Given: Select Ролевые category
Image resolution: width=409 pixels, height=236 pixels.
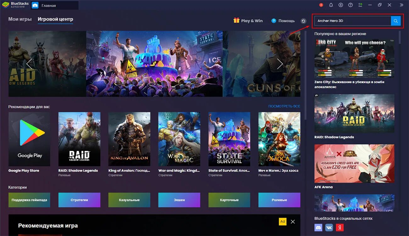Looking at the screenshot, I should point(279,200).
